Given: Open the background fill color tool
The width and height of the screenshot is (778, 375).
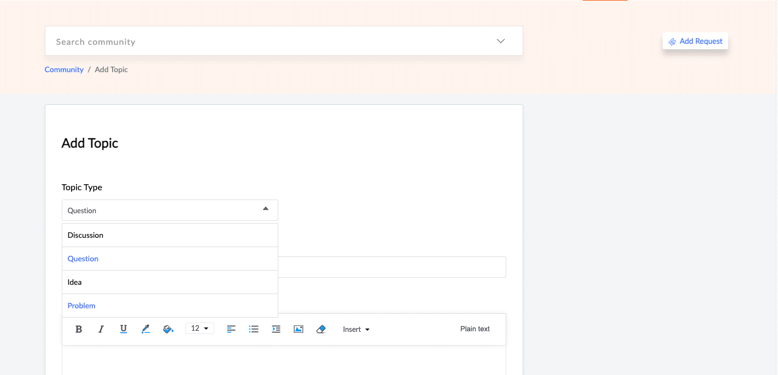Looking at the screenshot, I should [x=168, y=329].
